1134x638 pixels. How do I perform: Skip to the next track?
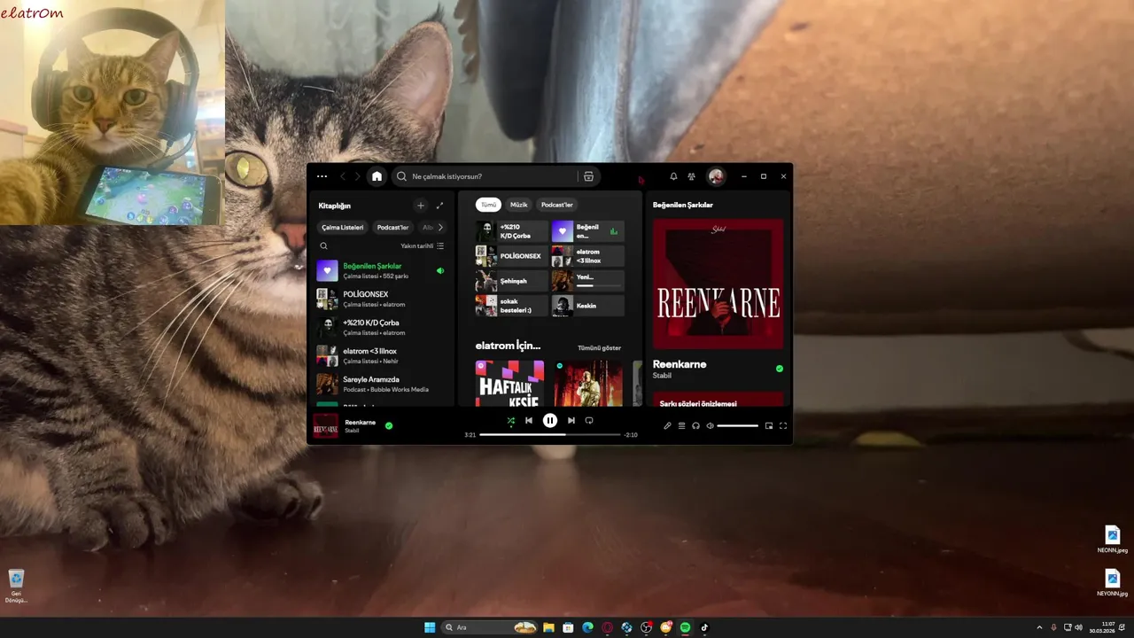coord(571,421)
